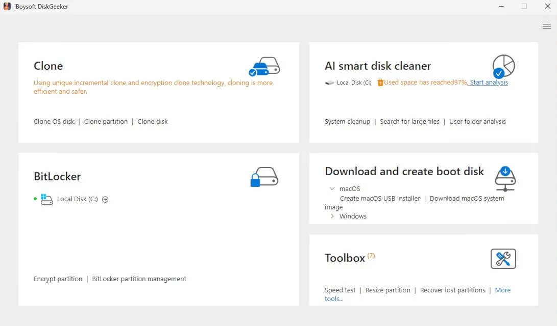
Task: Select Speed test in Toolbox
Action: pyautogui.click(x=340, y=290)
